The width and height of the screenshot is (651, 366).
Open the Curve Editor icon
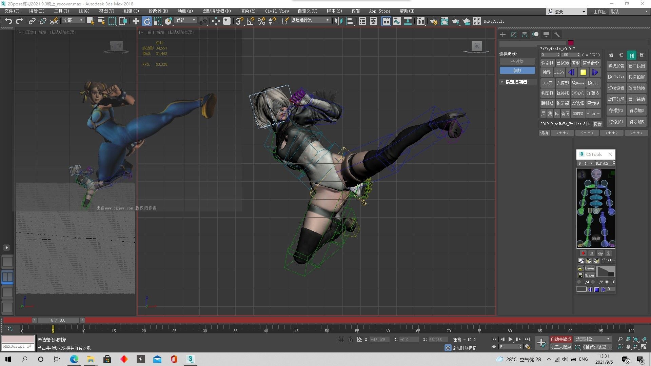click(397, 21)
